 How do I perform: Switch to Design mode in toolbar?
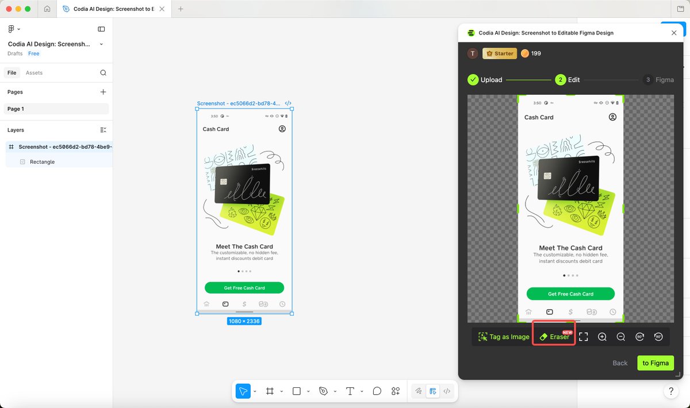pyautogui.click(x=433, y=391)
